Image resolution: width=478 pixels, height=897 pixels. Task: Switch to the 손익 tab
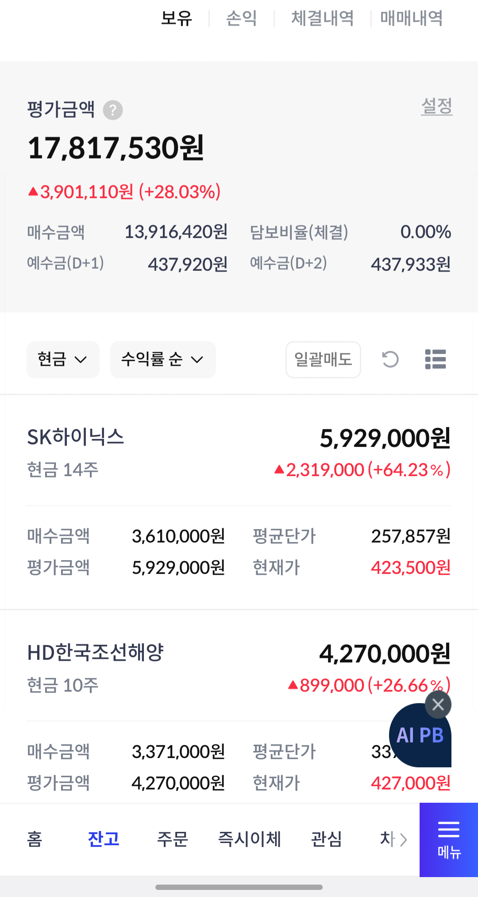(241, 19)
